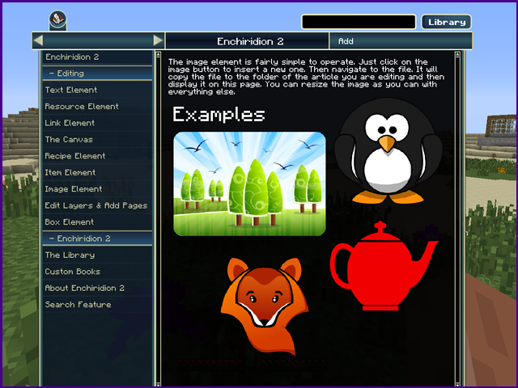Click the left arrow navigation button
The image size is (518, 388).
click(x=38, y=40)
